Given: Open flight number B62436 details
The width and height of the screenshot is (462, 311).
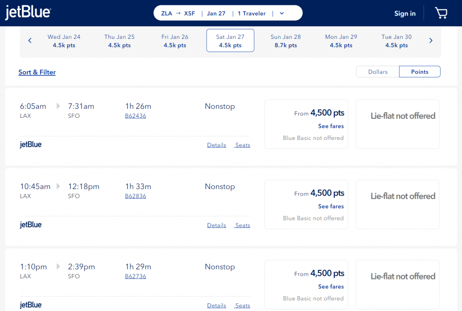Looking at the screenshot, I should point(135,116).
